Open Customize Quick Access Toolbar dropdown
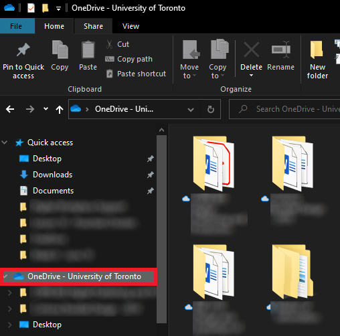 point(58,9)
